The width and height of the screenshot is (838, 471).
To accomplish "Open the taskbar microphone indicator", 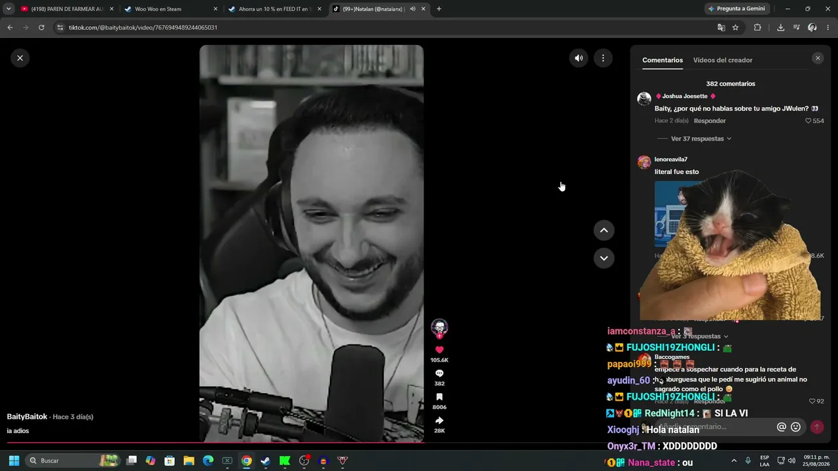I will click(x=748, y=461).
